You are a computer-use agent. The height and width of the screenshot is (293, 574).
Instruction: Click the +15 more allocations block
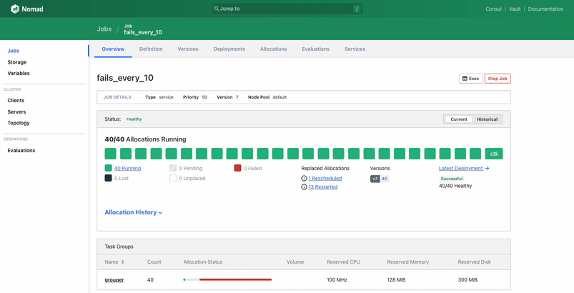494,154
